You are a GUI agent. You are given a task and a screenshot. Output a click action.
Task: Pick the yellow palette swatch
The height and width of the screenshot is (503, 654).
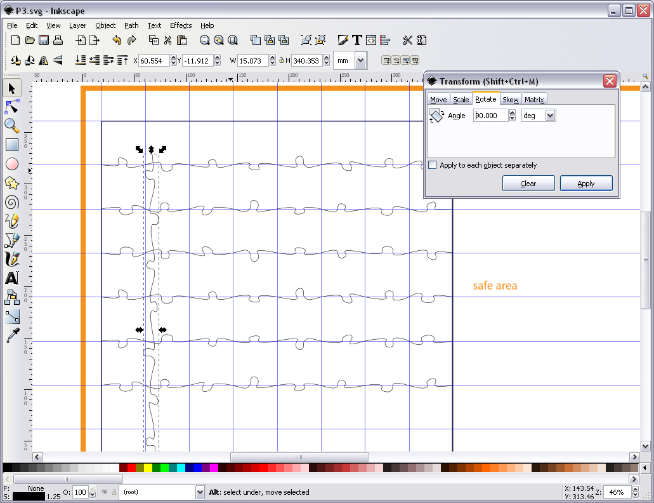[x=148, y=467]
